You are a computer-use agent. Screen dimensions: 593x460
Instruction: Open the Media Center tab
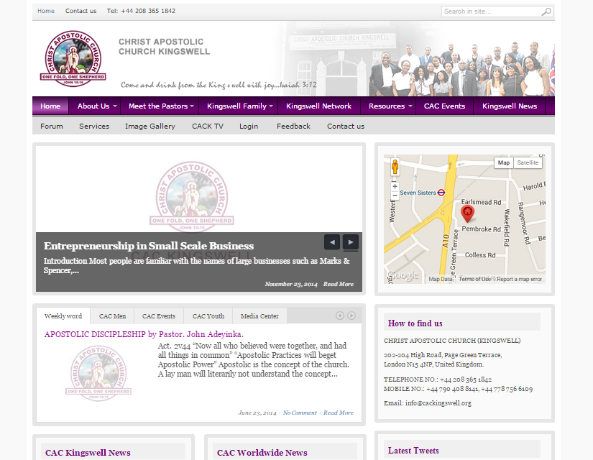259,316
